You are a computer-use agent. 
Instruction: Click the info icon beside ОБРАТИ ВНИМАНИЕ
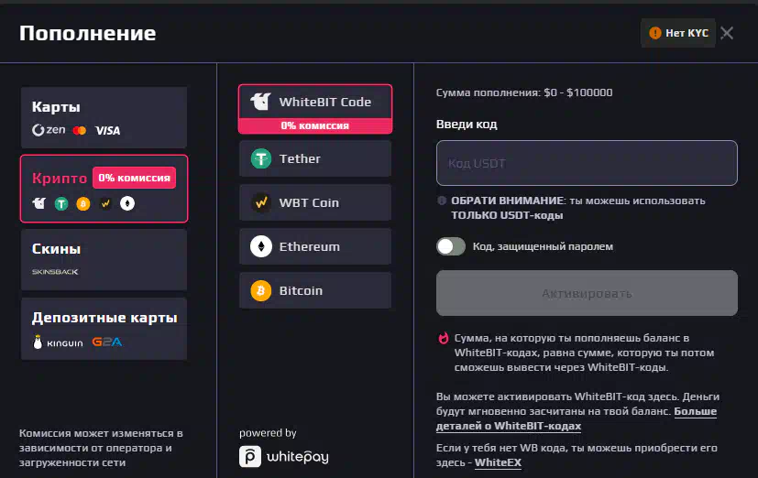442,201
